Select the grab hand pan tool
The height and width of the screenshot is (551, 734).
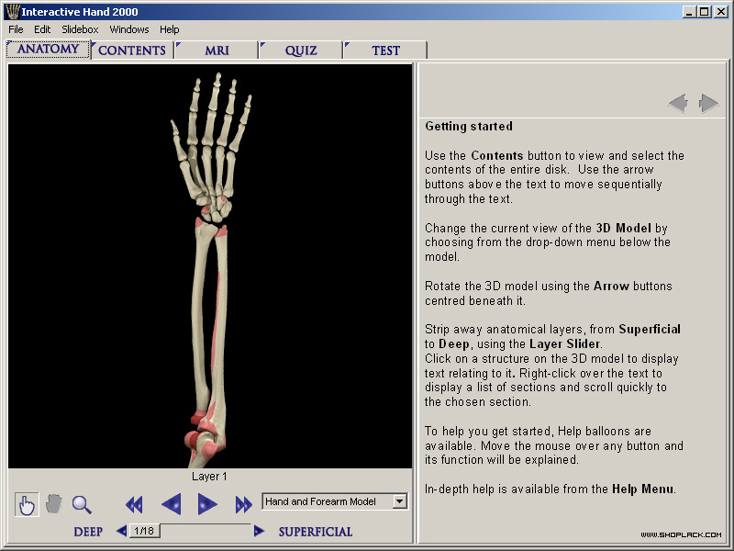pos(54,504)
